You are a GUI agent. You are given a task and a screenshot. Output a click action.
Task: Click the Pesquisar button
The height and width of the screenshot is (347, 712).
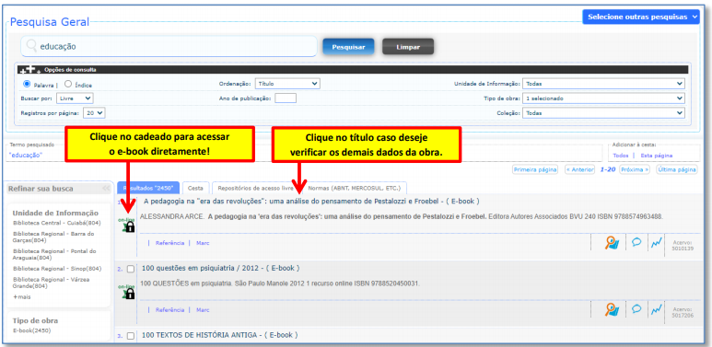point(348,47)
